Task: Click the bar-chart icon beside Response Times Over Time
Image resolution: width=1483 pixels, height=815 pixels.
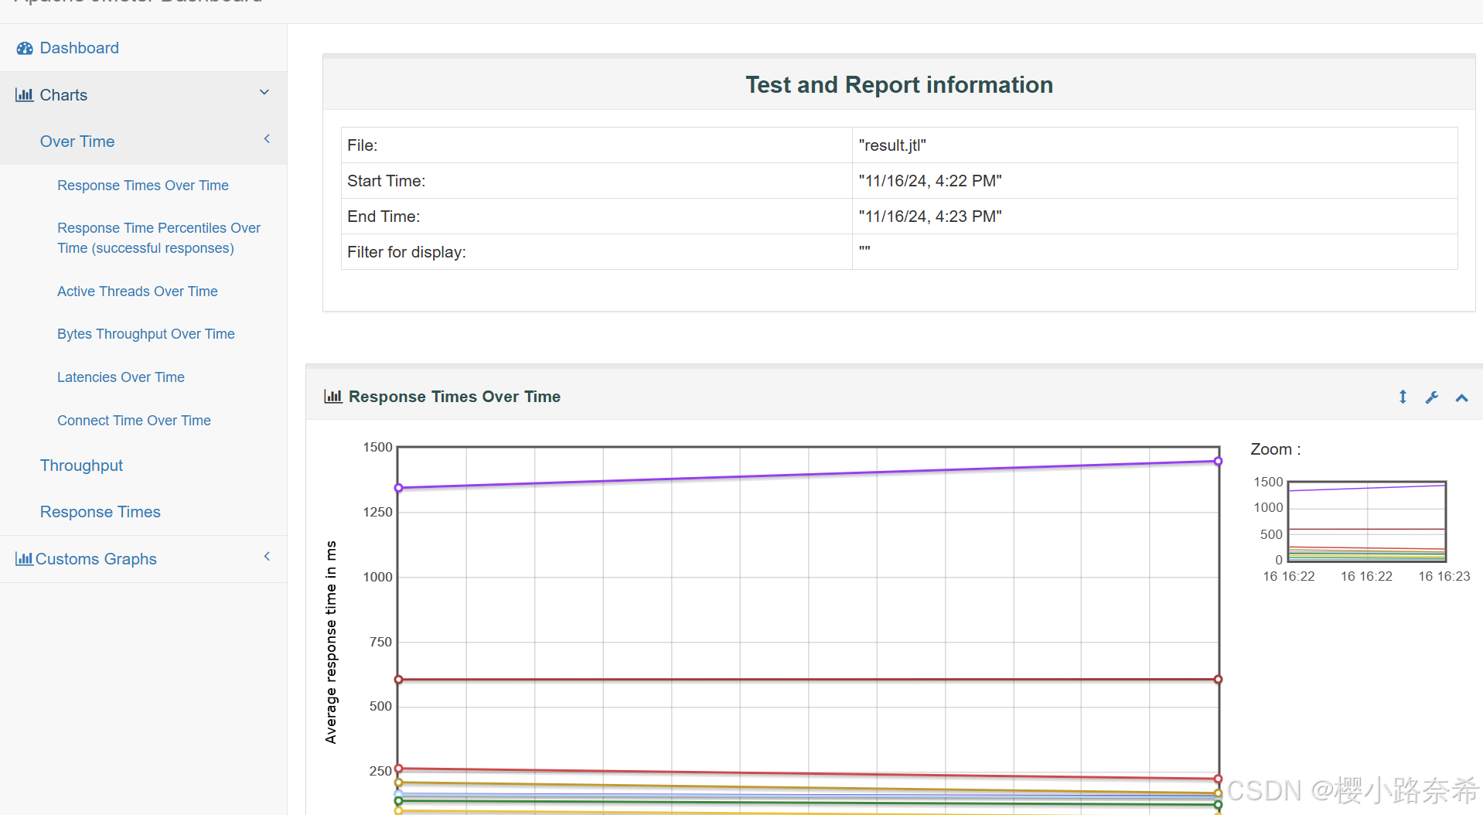Action: pyautogui.click(x=333, y=397)
